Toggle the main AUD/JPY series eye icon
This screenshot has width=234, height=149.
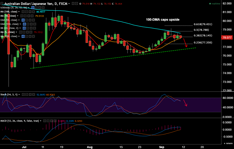click(x=73, y=4)
